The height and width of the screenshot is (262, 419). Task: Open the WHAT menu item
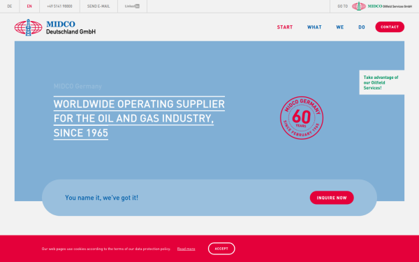[314, 27]
